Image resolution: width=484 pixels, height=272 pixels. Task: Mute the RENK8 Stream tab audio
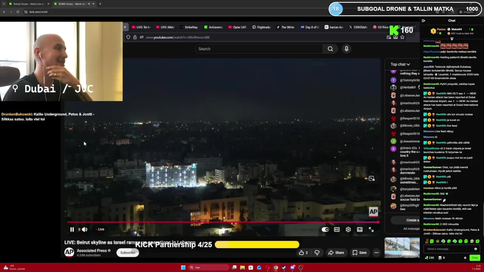89,4
